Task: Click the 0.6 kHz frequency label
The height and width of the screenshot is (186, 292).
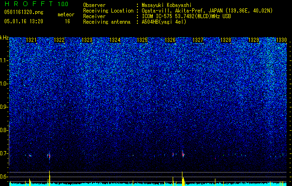Action: (x=4, y=177)
